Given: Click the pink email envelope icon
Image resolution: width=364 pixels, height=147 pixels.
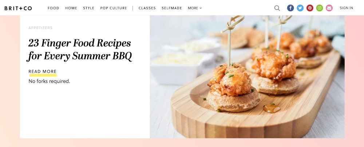Looking at the screenshot, I should coord(329,8).
